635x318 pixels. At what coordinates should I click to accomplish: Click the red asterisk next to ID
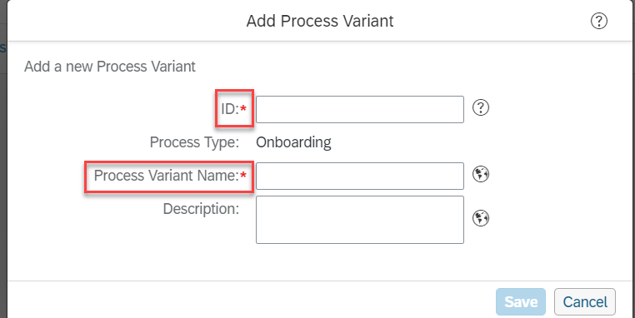[243, 108]
